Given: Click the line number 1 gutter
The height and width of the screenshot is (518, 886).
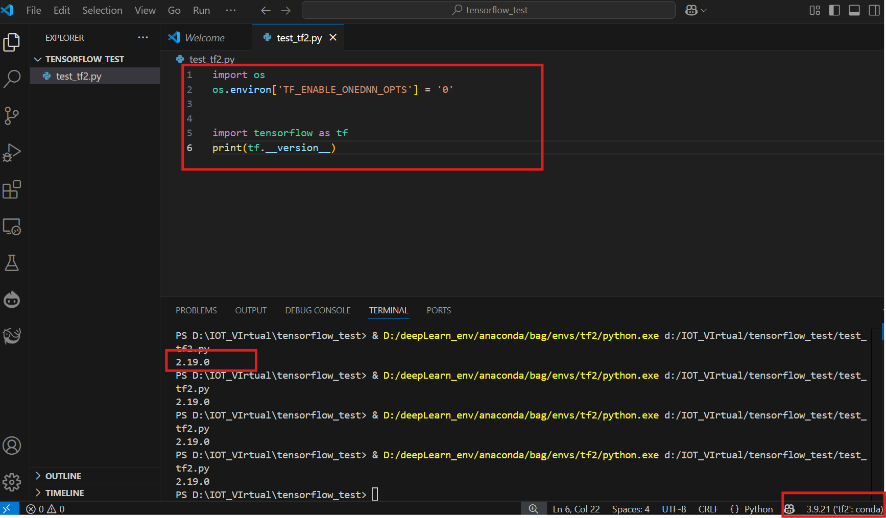Looking at the screenshot, I should pos(189,75).
